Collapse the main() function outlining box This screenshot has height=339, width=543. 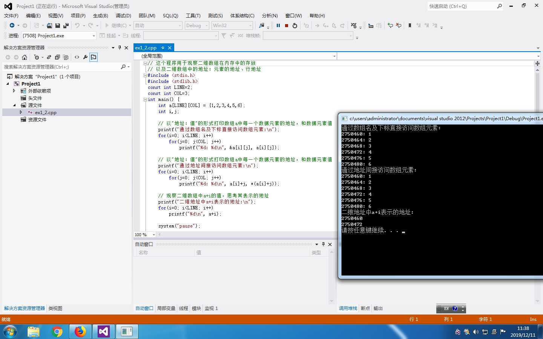click(x=145, y=99)
